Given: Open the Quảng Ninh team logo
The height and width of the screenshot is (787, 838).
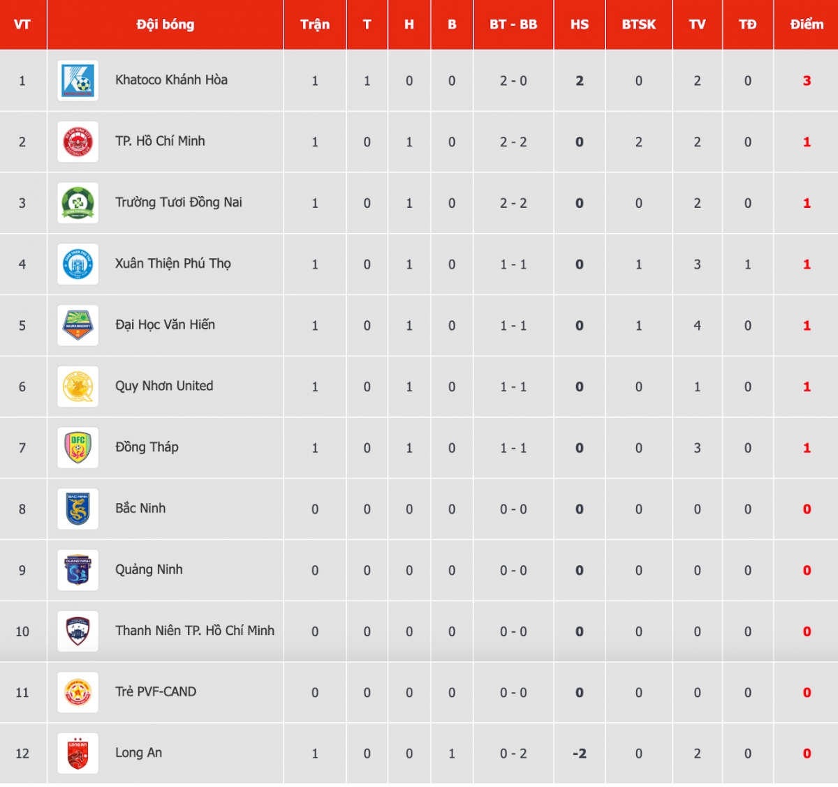Looking at the screenshot, I should click(78, 570).
